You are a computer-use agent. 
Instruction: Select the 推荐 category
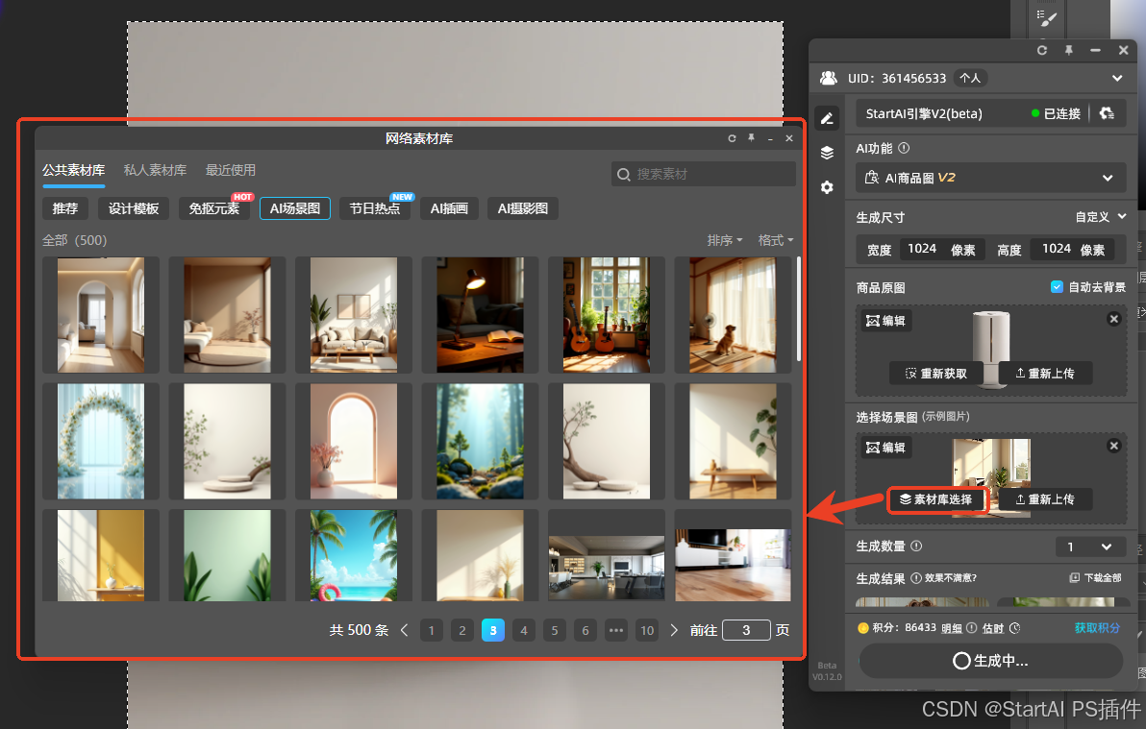pos(65,208)
